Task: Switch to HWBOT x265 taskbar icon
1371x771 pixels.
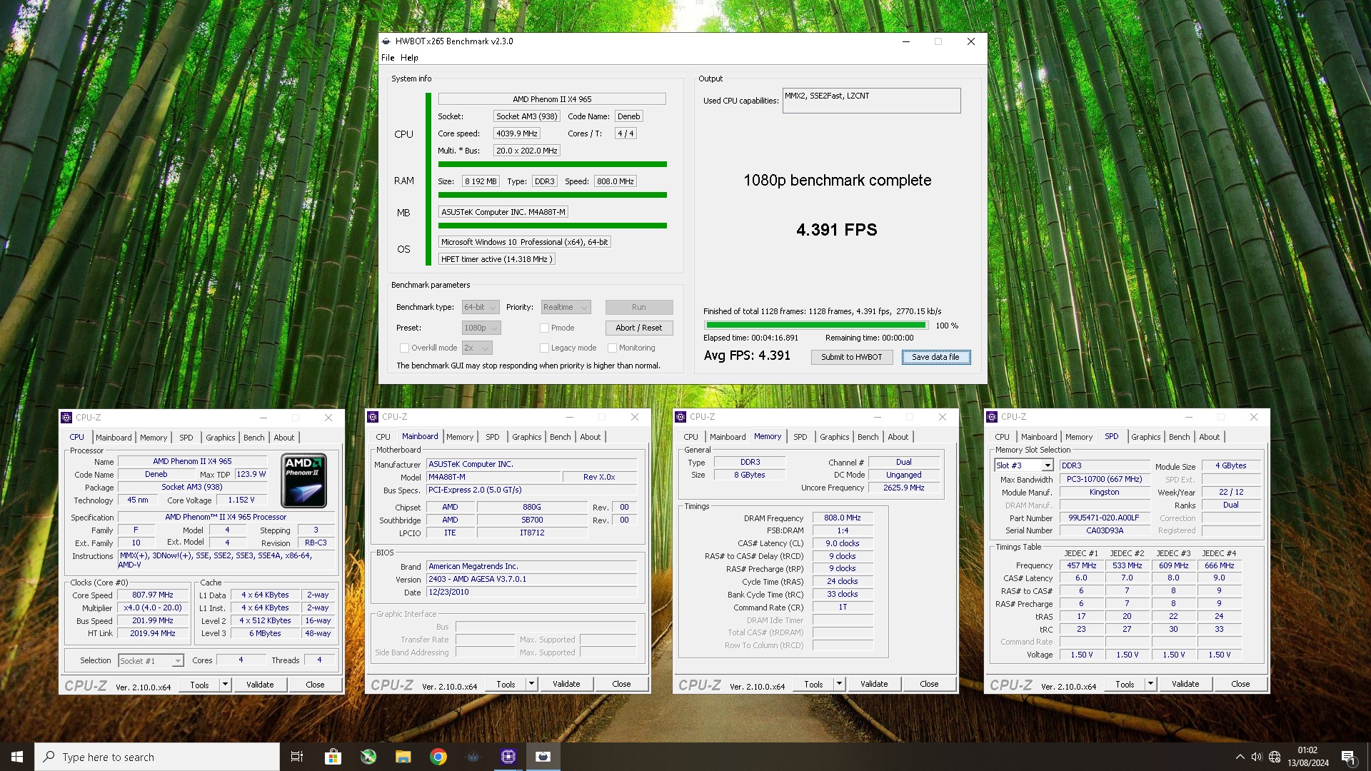Action: (543, 757)
